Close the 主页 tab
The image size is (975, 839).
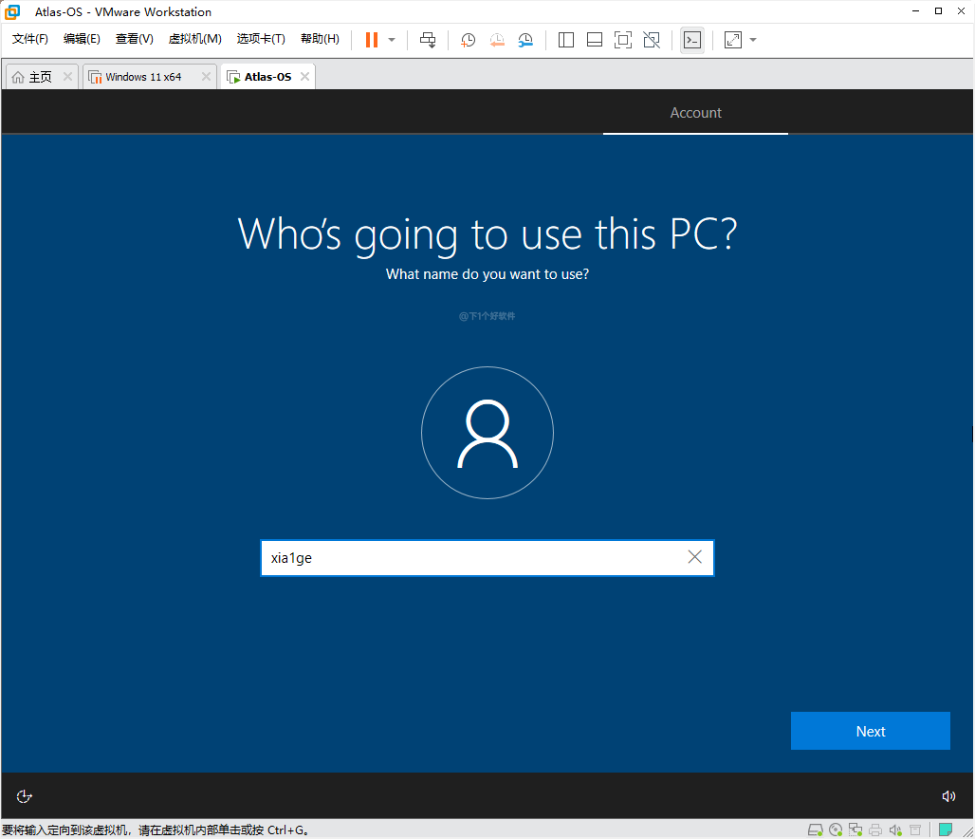(x=67, y=76)
